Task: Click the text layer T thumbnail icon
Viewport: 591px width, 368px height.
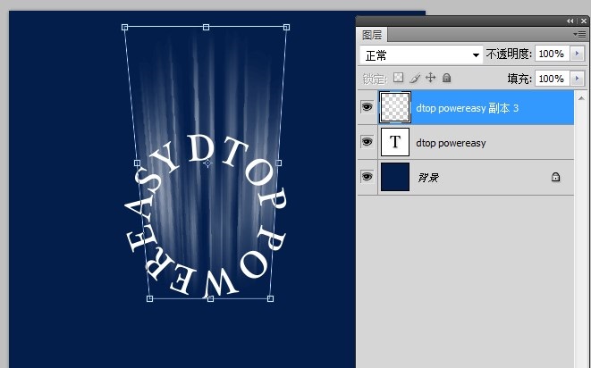Action: (395, 142)
